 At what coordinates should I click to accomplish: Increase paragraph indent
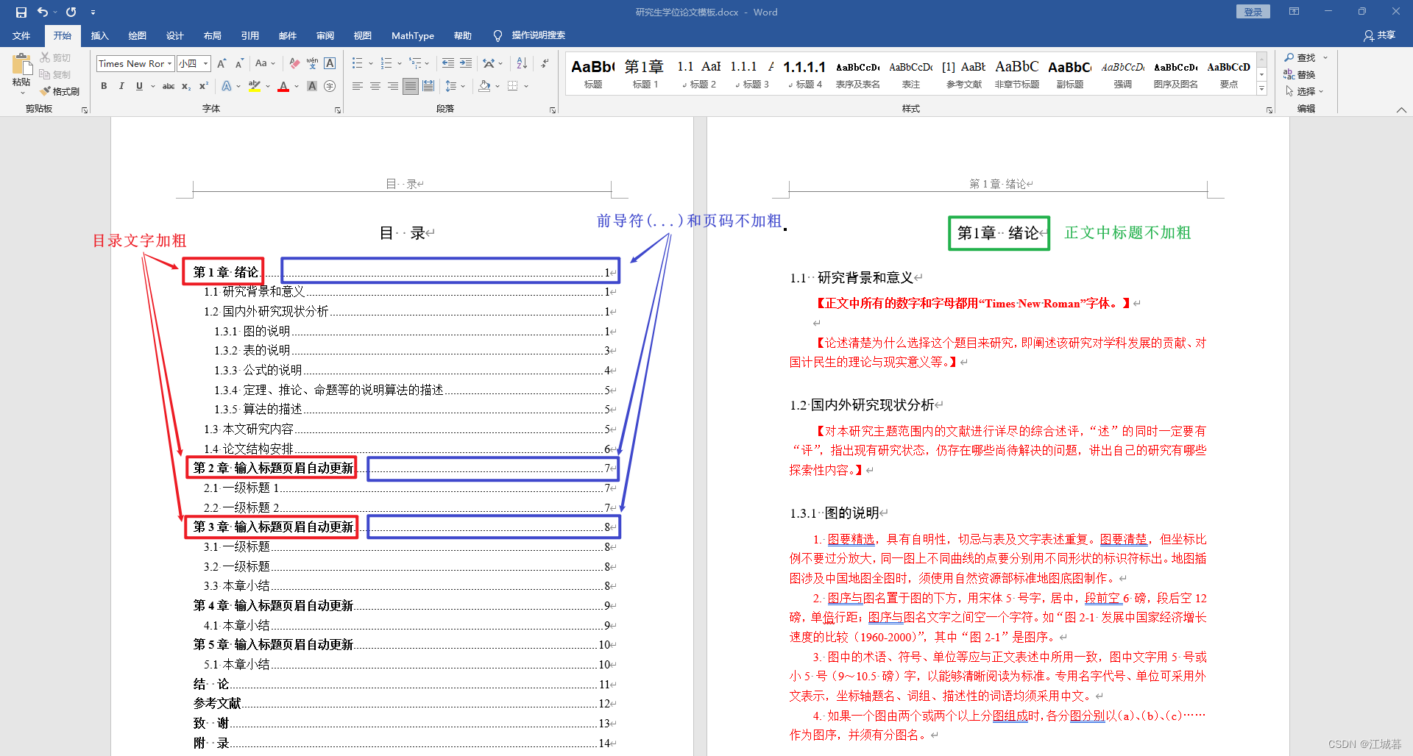pyautogui.click(x=466, y=63)
